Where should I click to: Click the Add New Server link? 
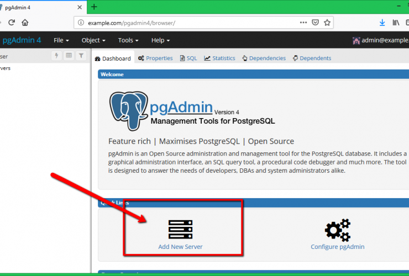180,247
